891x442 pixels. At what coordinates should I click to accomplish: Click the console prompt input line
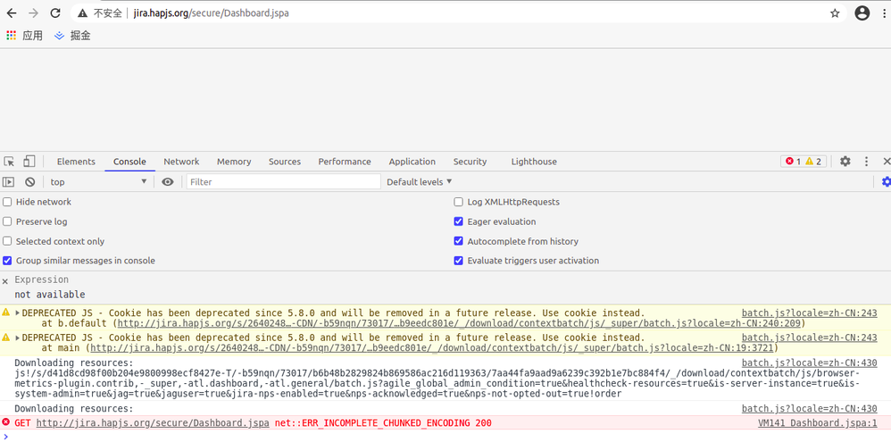click(449, 436)
